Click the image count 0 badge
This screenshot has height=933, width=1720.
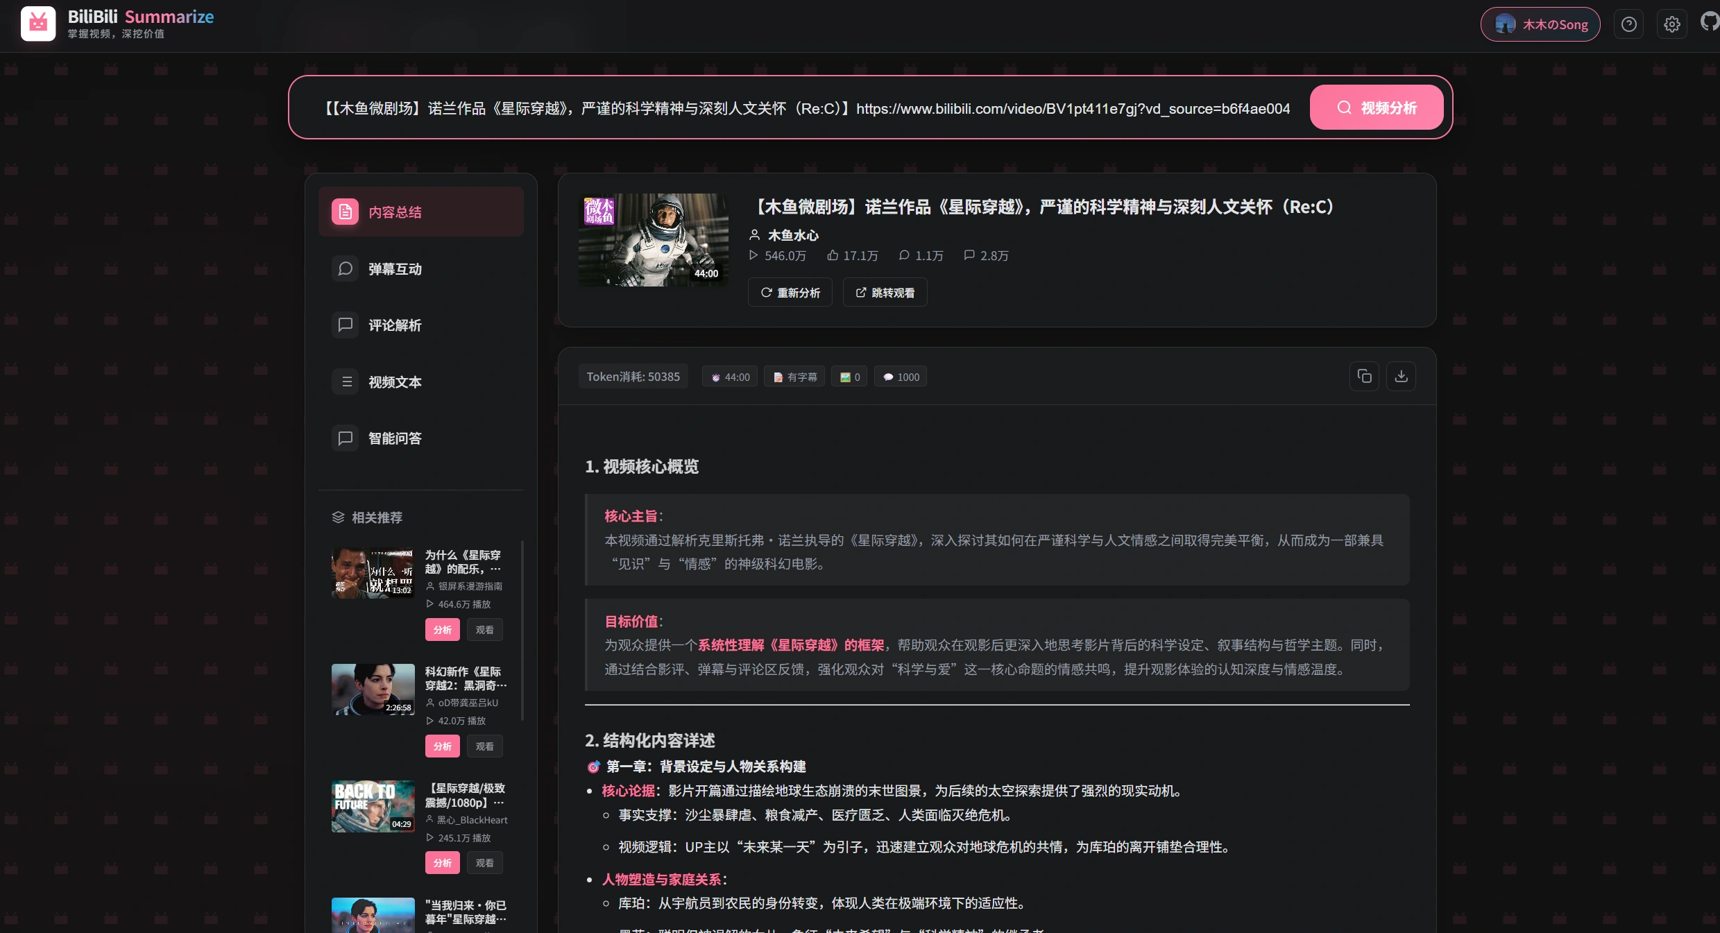(849, 377)
